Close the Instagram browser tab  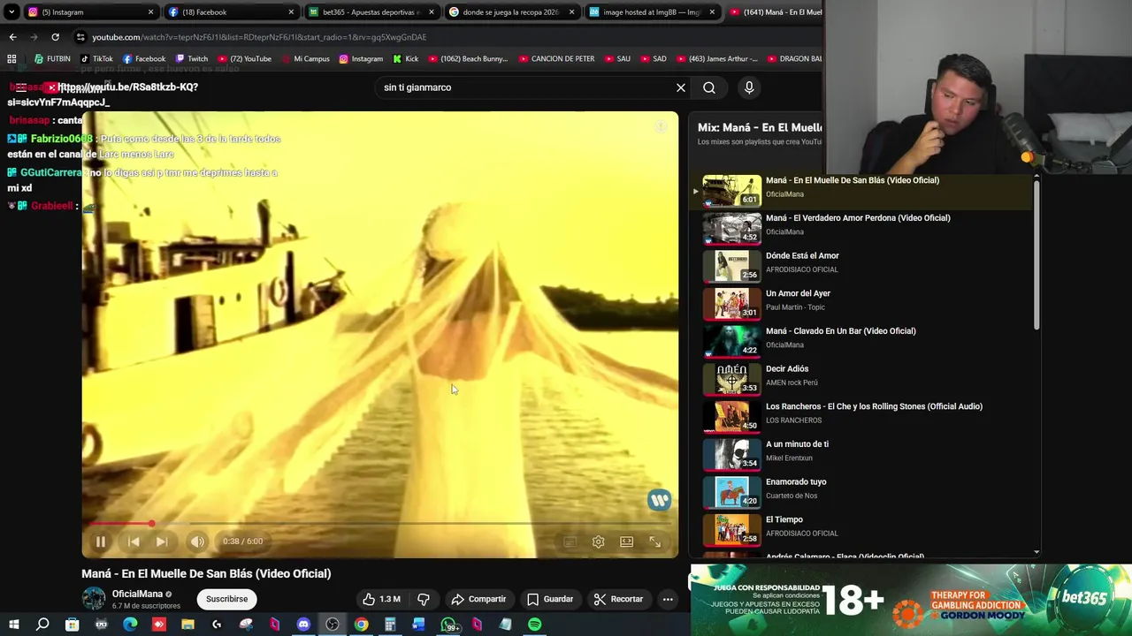150,12
